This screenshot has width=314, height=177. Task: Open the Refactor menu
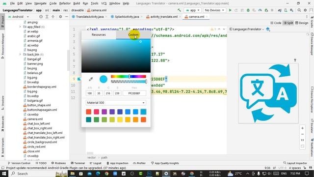[x=65, y=3]
